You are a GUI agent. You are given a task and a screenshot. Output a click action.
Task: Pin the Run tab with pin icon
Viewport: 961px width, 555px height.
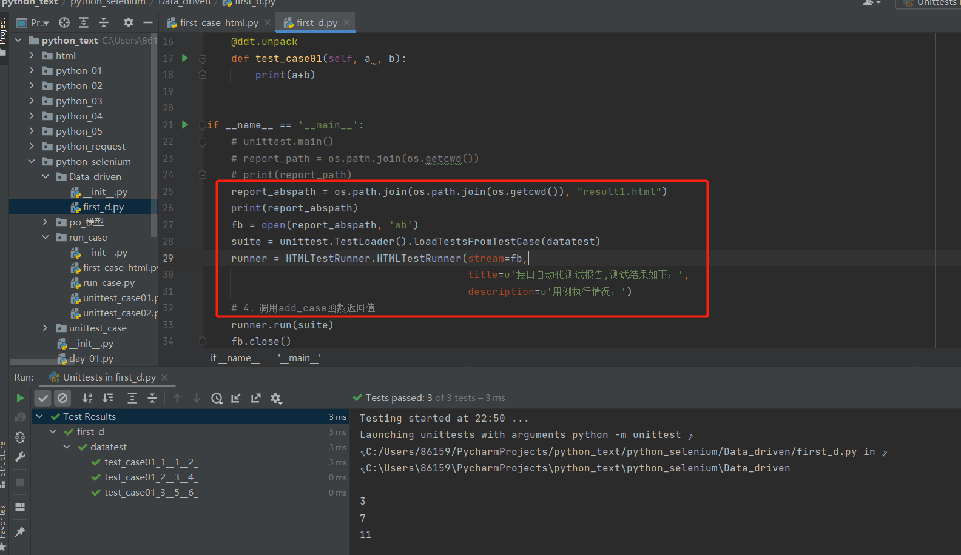20,531
